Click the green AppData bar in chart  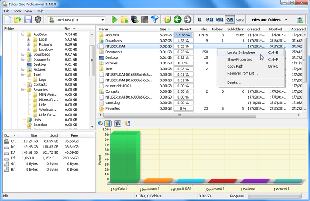pos(125,157)
